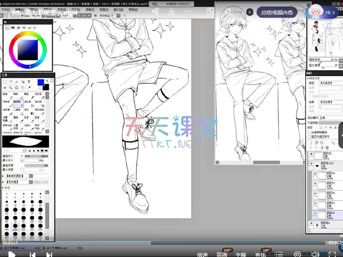The image size is (343, 257).
Task: Select the magic wand tool
Action: (x=17, y=82)
